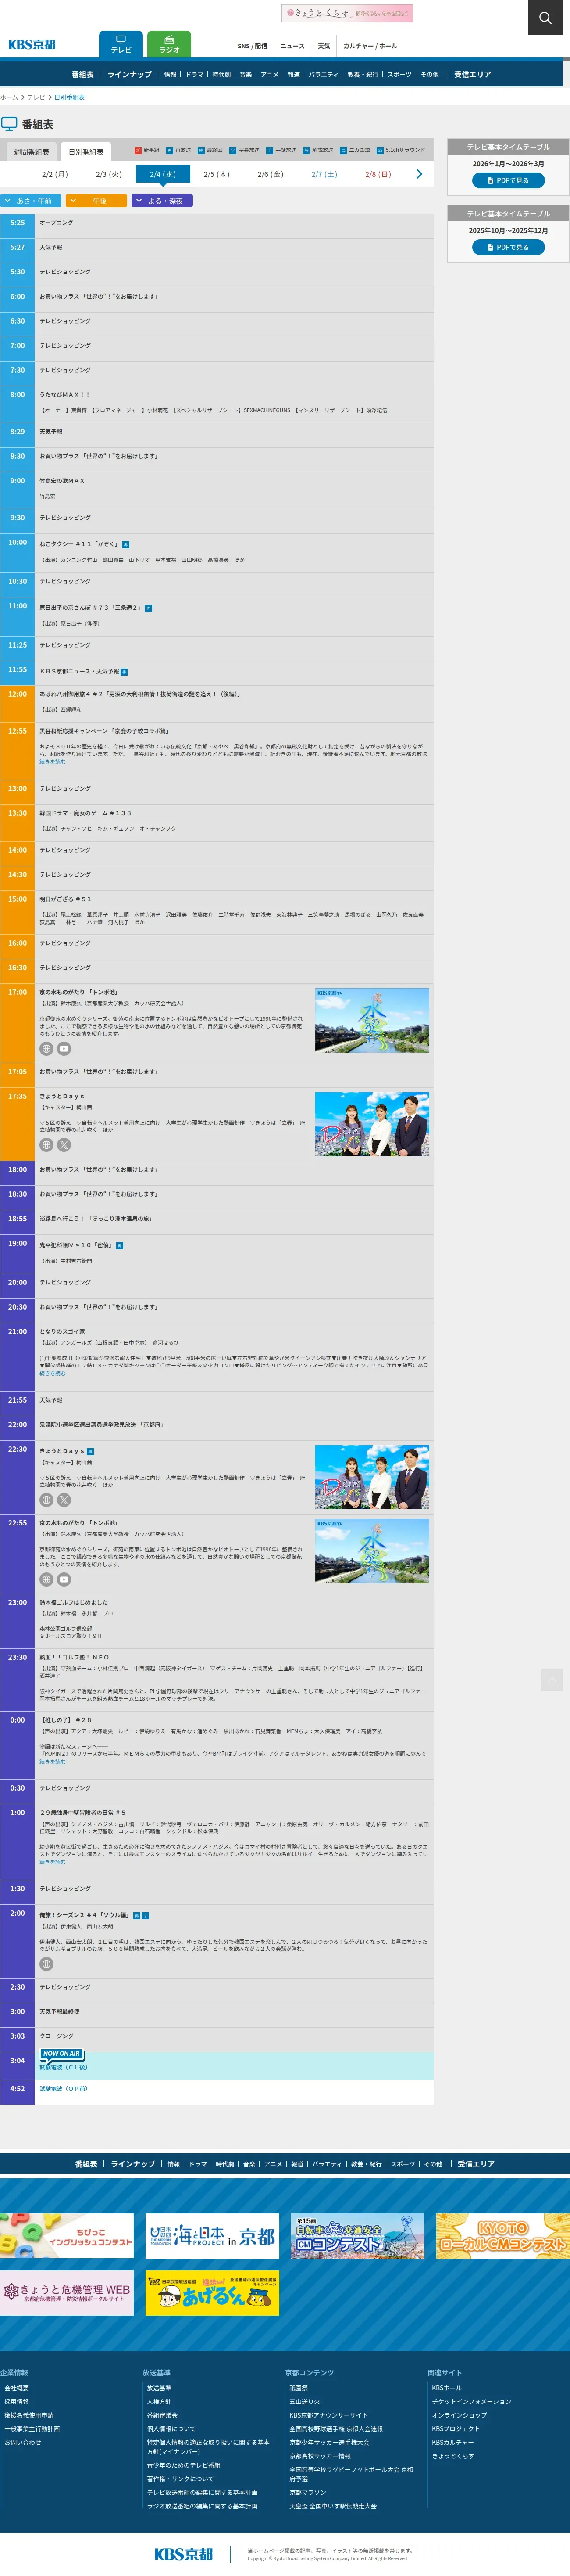The image size is (570, 2576).
Task: Open website globe icon for 22:55 program
Action: [46, 1579]
